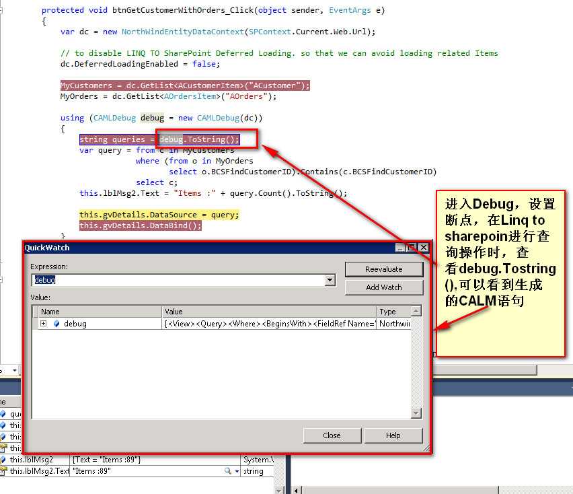
Task: Click the this.gvDetails.DataSource current statement line
Action: (x=159, y=215)
